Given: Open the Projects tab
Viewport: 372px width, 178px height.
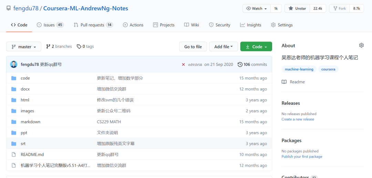Looking at the screenshot, I should (x=164, y=25).
